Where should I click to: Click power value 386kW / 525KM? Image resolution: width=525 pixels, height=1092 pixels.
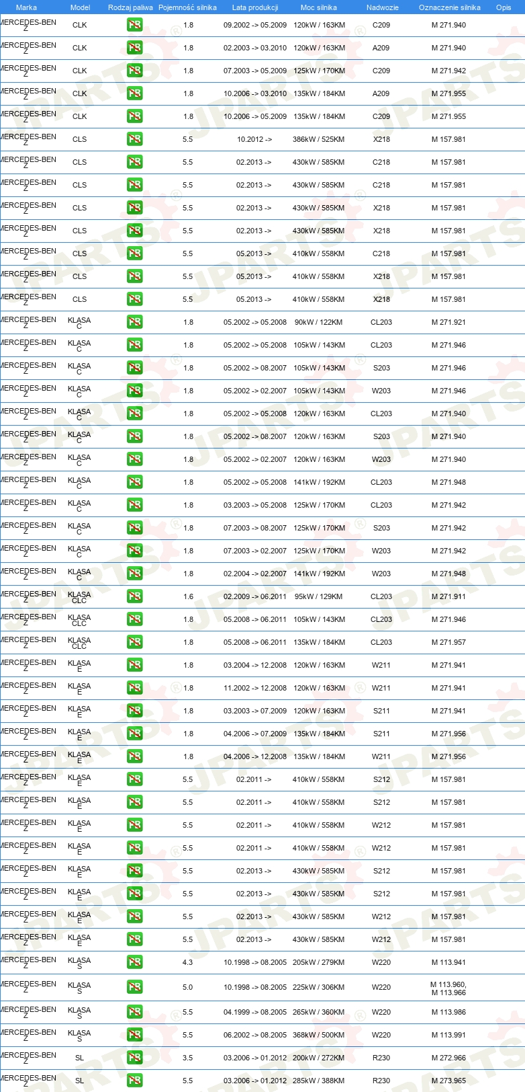318,140
